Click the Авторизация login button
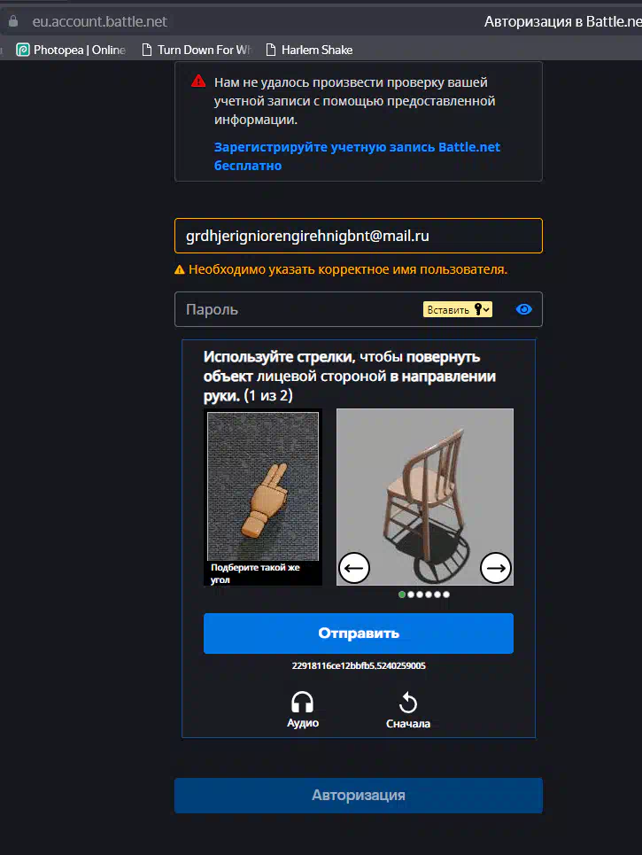The width and height of the screenshot is (642, 855). click(359, 795)
